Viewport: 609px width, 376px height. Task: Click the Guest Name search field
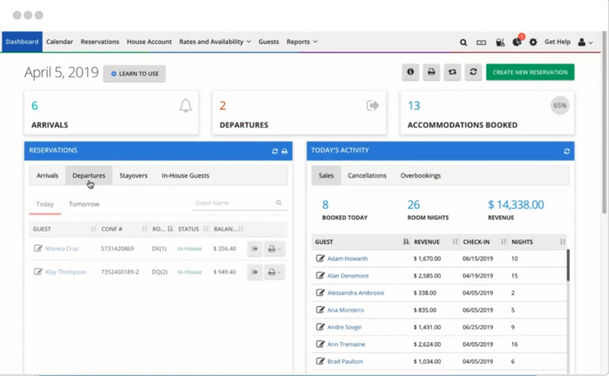pyautogui.click(x=234, y=203)
